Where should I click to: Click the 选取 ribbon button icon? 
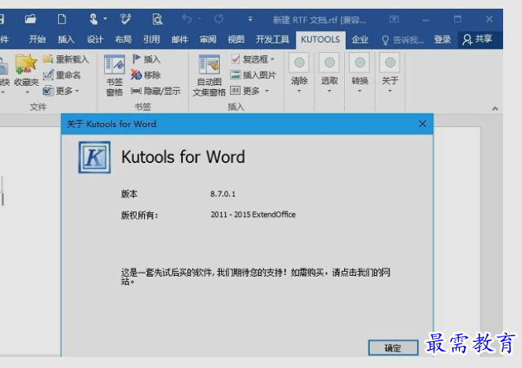pyautogui.click(x=329, y=62)
